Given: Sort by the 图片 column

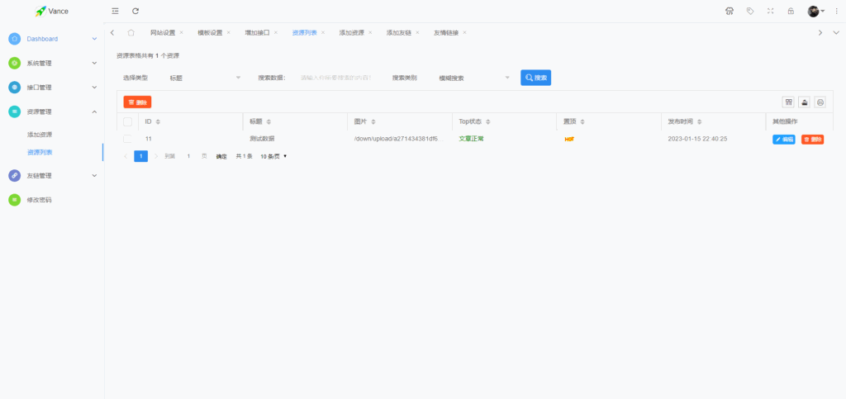Looking at the screenshot, I should pos(373,122).
